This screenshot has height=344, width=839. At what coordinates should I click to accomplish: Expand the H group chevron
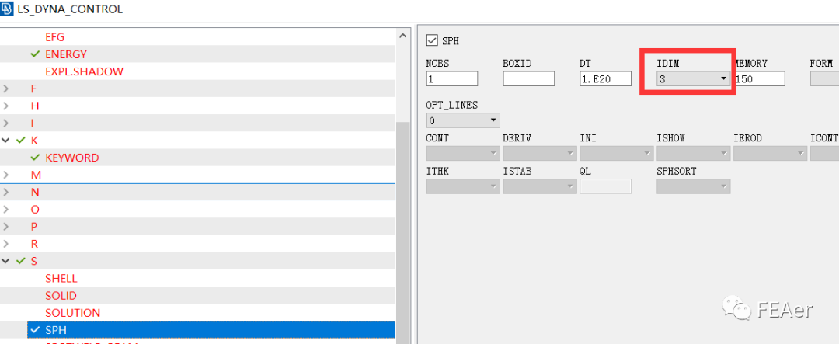[6, 106]
